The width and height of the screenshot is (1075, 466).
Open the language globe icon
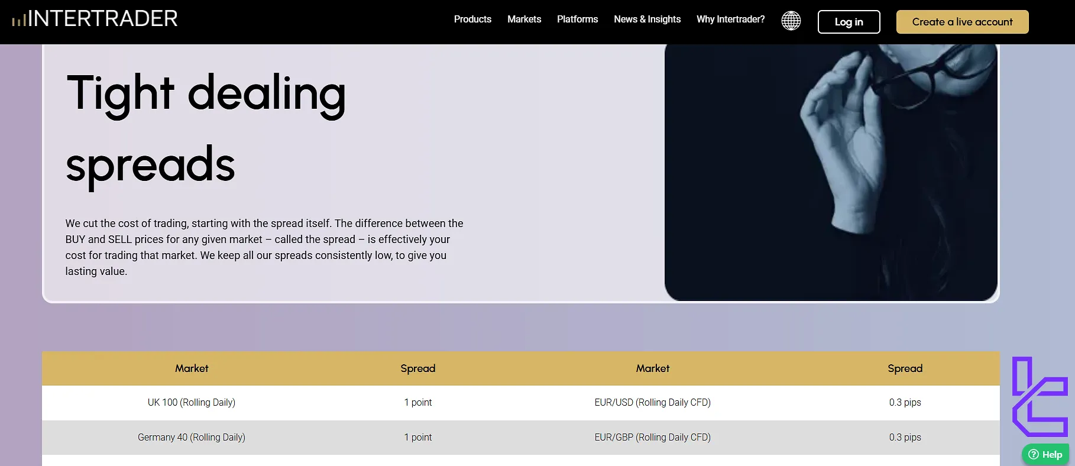pyautogui.click(x=791, y=21)
